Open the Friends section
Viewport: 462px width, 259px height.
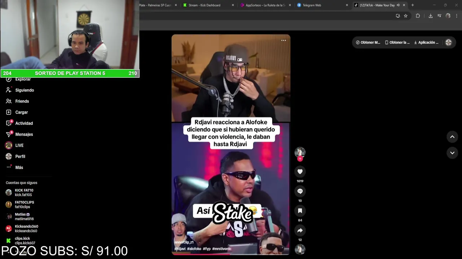click(x=22, y=101)
